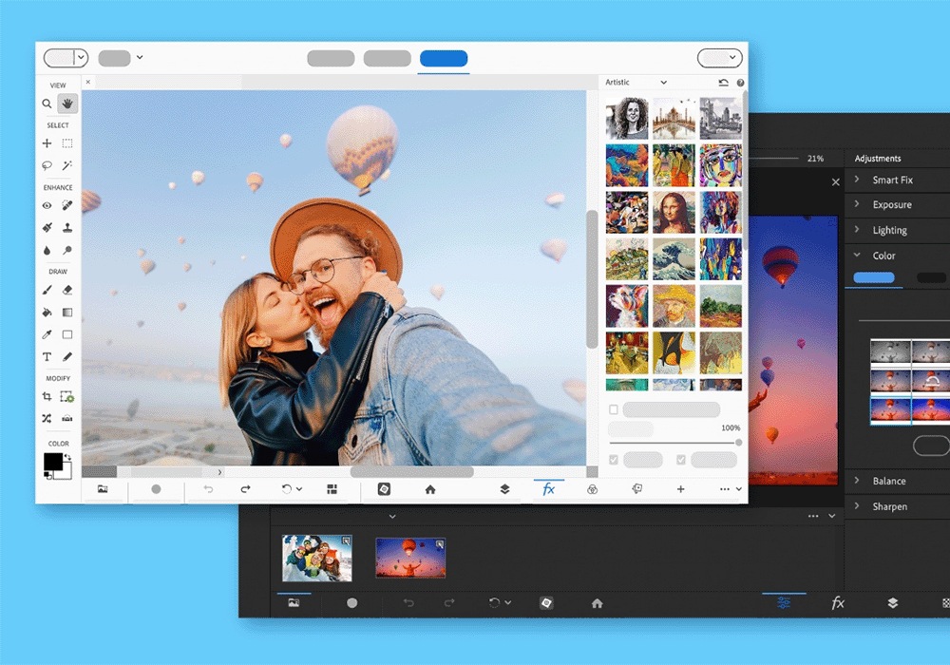Image resolution: width=950 pixels, height=665 pixels.
Task: Open the fx Effects panel
Action: (x=548, y=489)
